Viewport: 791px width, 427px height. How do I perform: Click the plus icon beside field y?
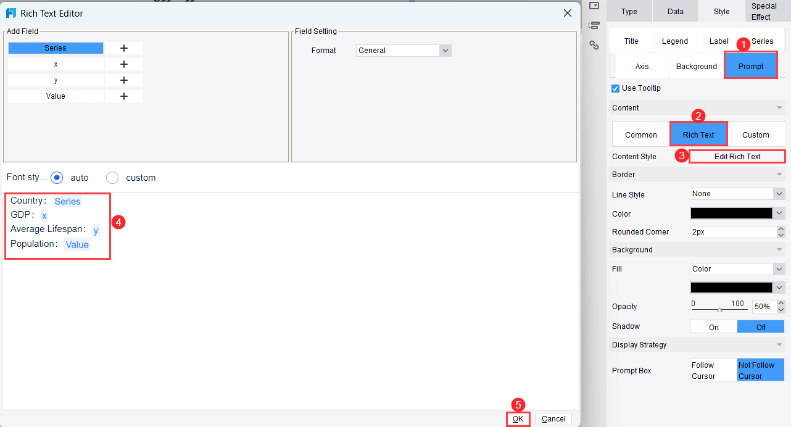tap(123, 80)
